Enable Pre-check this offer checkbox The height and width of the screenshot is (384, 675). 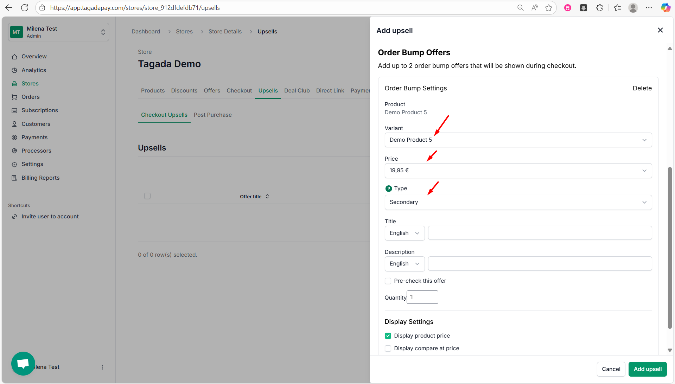pos(388,281)
